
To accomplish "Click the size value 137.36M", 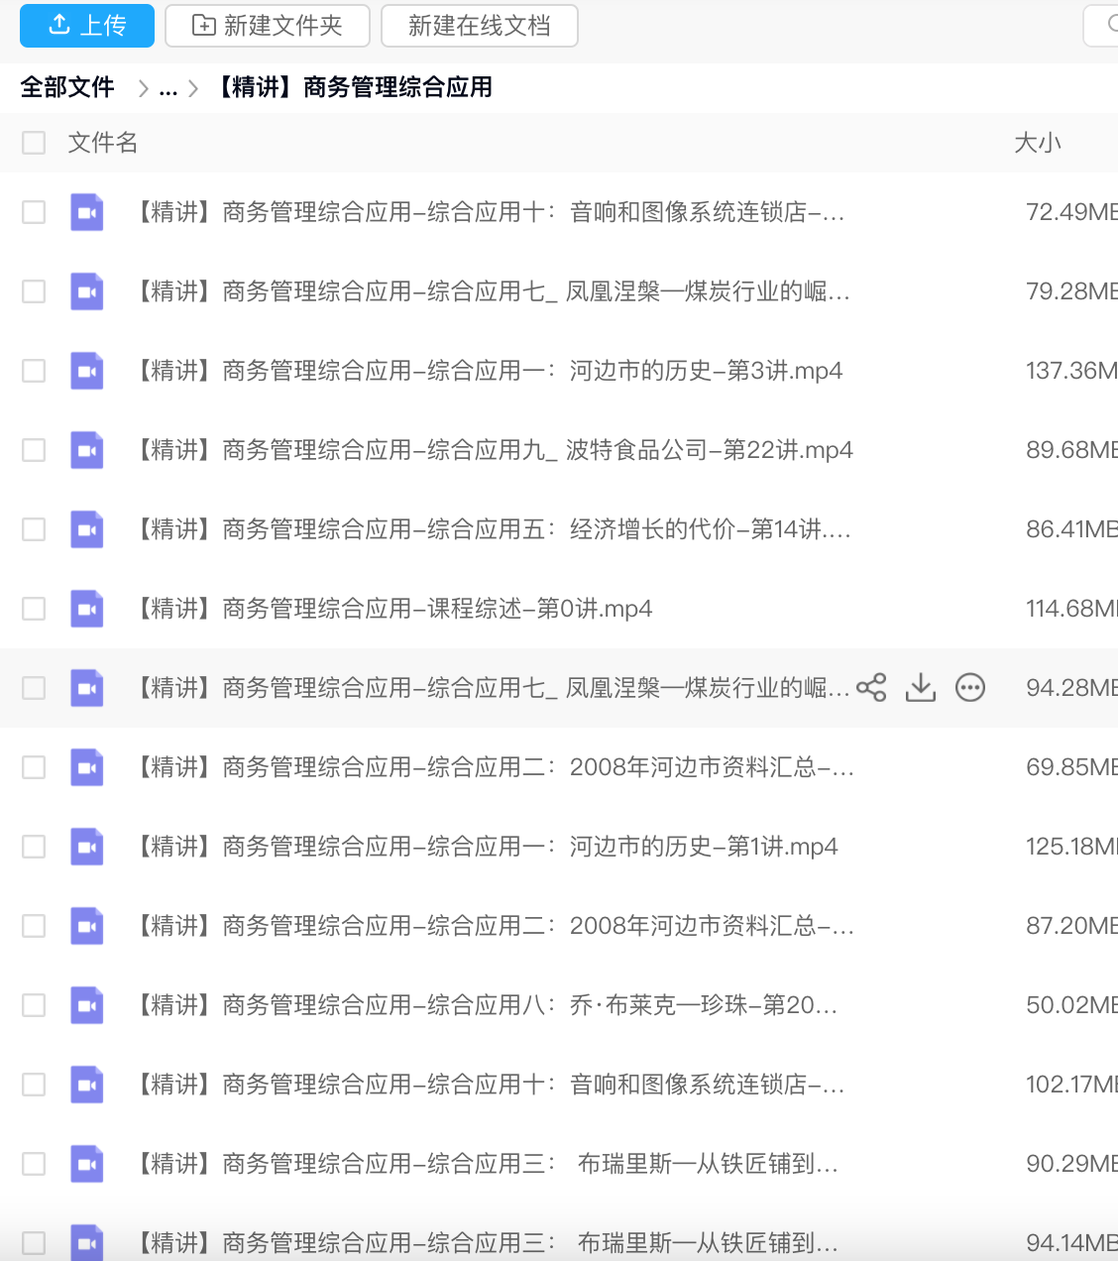I will (1071, 371).
